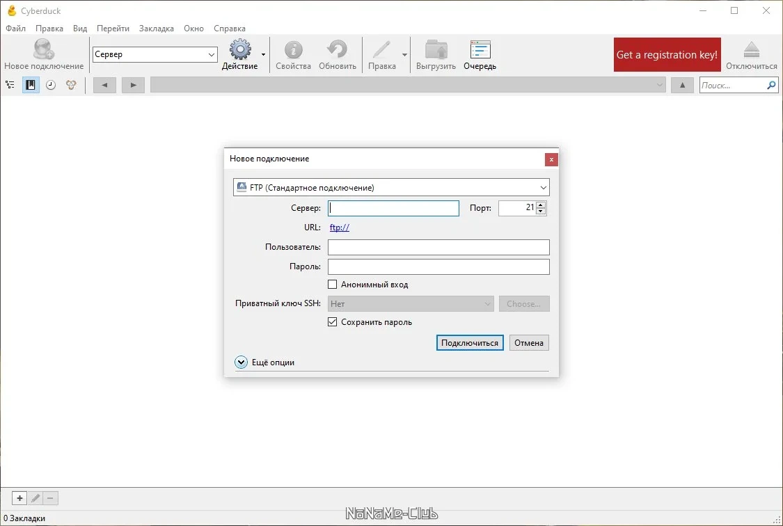The height and width of the screenshot is (526, 783).
Task: Uncheck the Сохранить пароль checkbox
Action: pyautogui.click(x=332, y=322)
